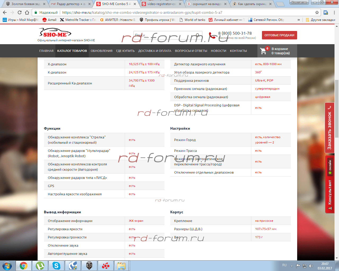Open the 'World of tanks' bookmark

(193, 20)
